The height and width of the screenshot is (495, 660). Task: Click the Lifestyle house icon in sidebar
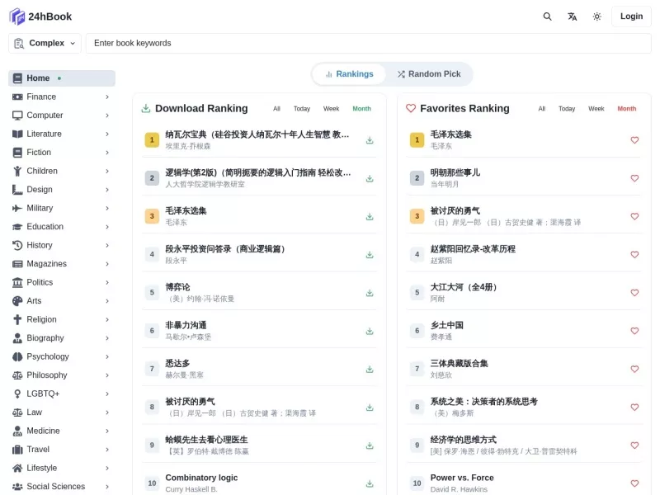[17, 468]
